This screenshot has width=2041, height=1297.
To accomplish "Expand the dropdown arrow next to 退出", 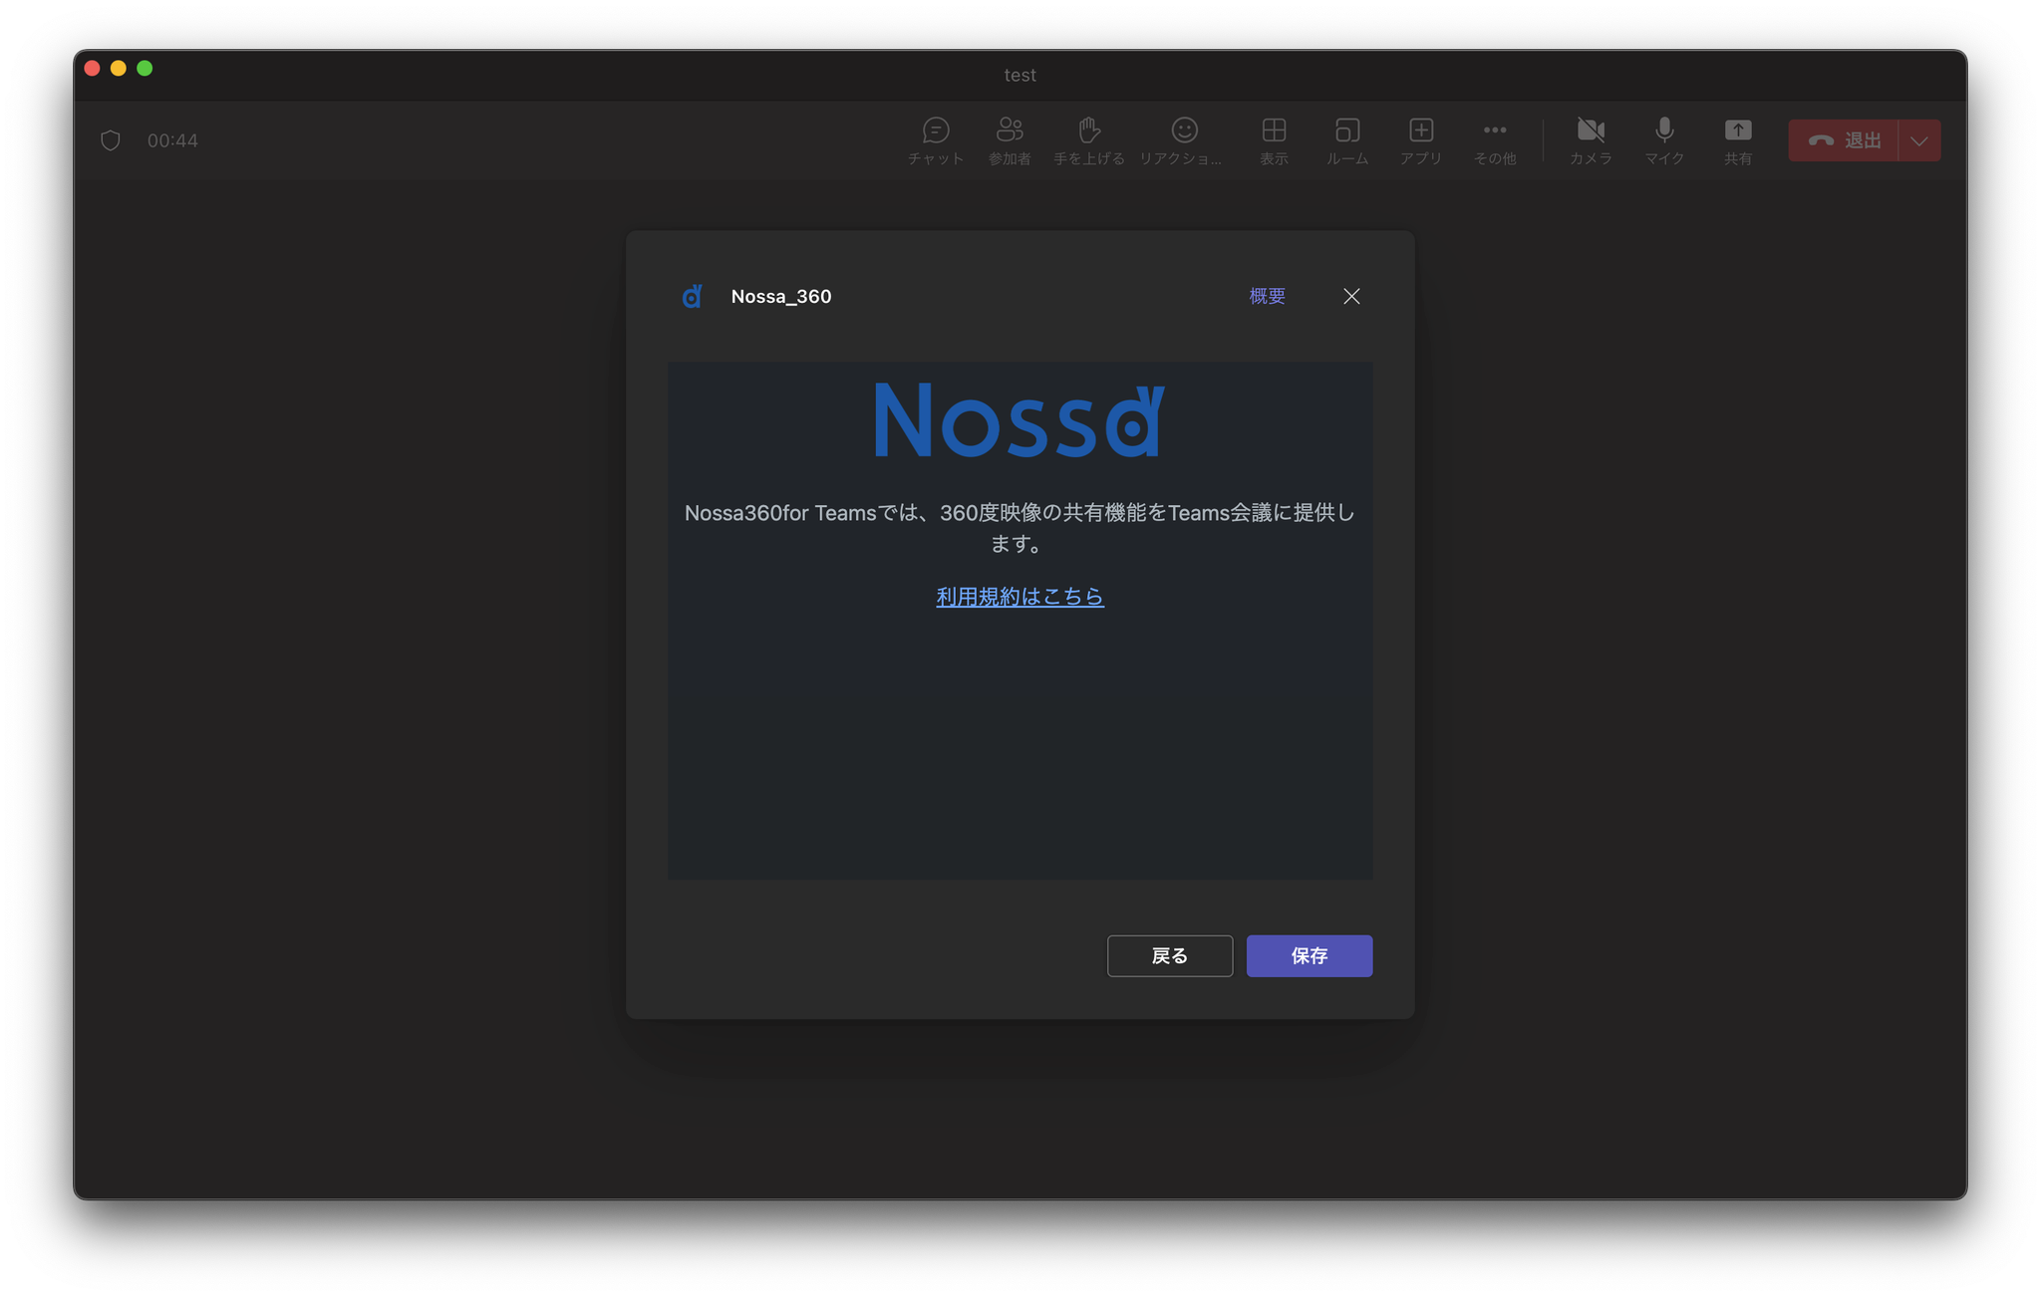I will 1919,140.
